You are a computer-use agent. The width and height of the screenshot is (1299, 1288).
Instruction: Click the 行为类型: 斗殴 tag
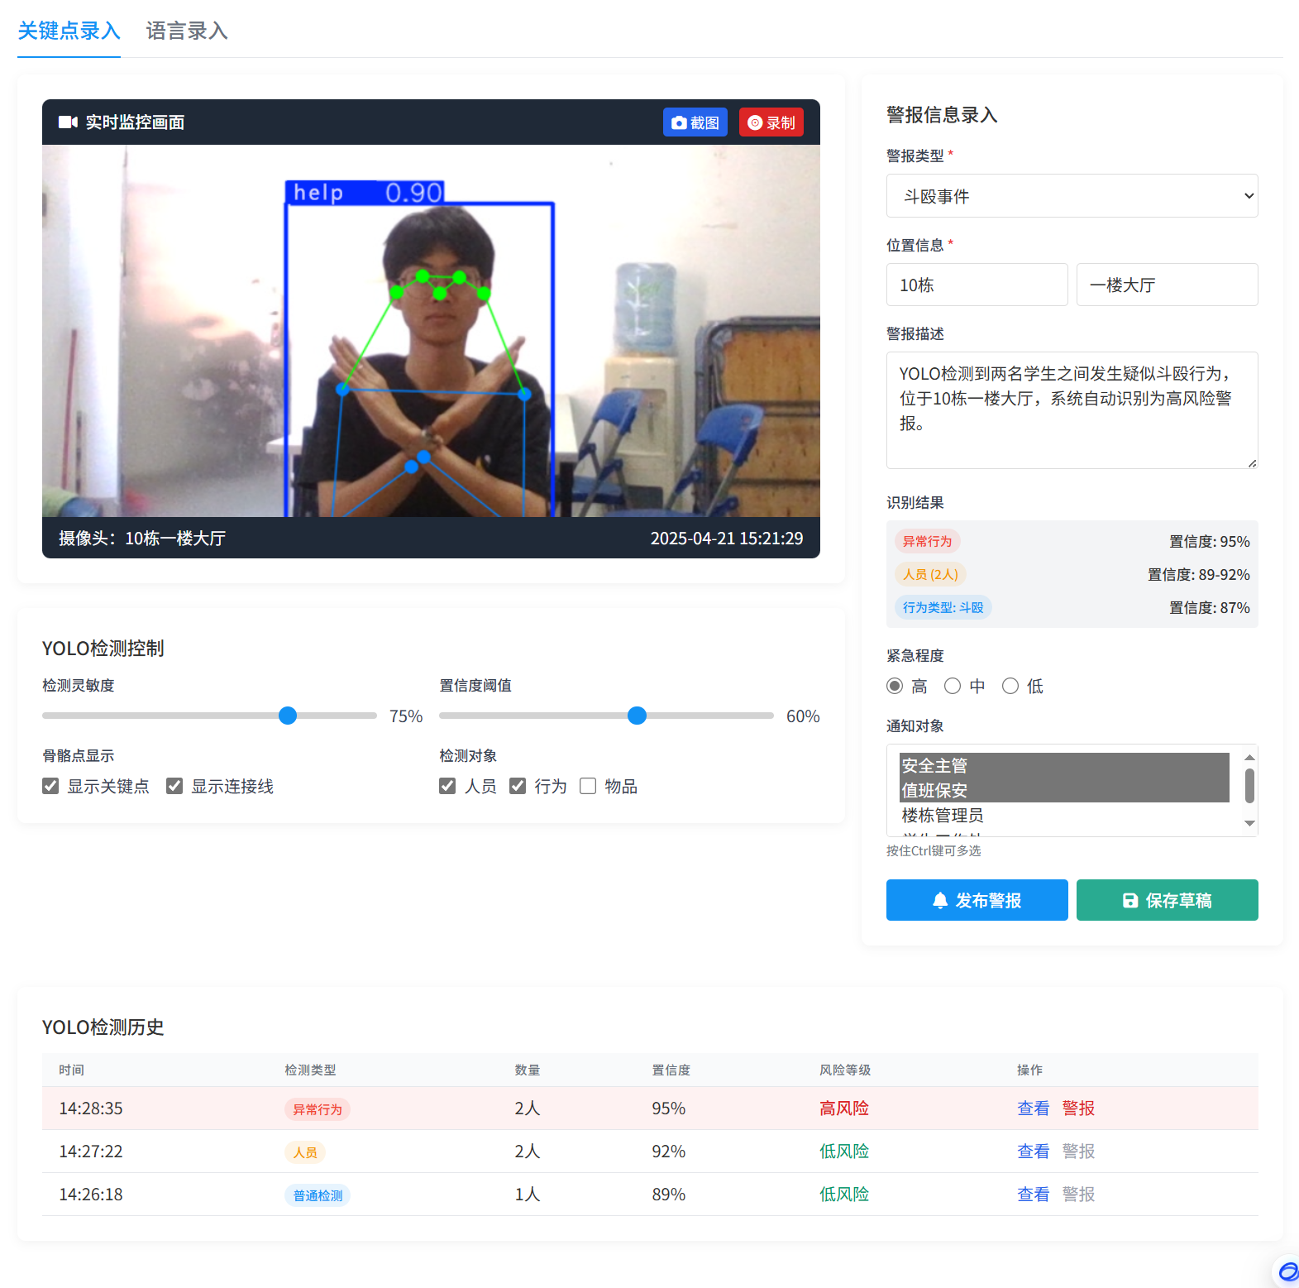click(943, 607)
